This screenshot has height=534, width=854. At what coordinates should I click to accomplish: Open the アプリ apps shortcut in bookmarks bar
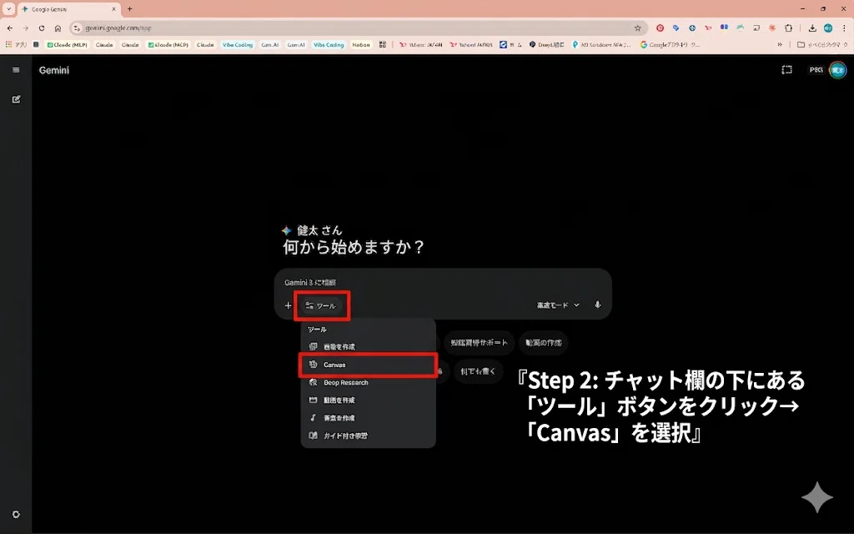16,45
